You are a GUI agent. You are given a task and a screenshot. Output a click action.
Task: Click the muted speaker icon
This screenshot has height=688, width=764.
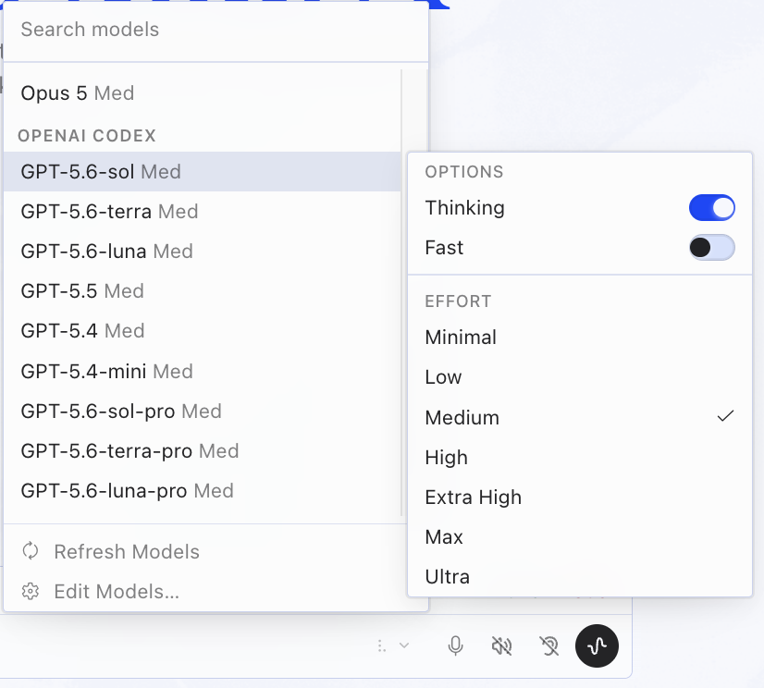coord(501,646)
